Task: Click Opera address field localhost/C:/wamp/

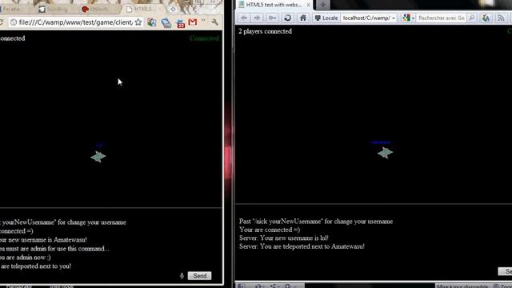Action: (366, 18)
